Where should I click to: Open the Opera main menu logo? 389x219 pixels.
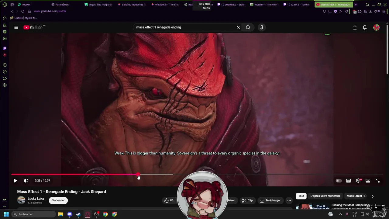(5, 5)
